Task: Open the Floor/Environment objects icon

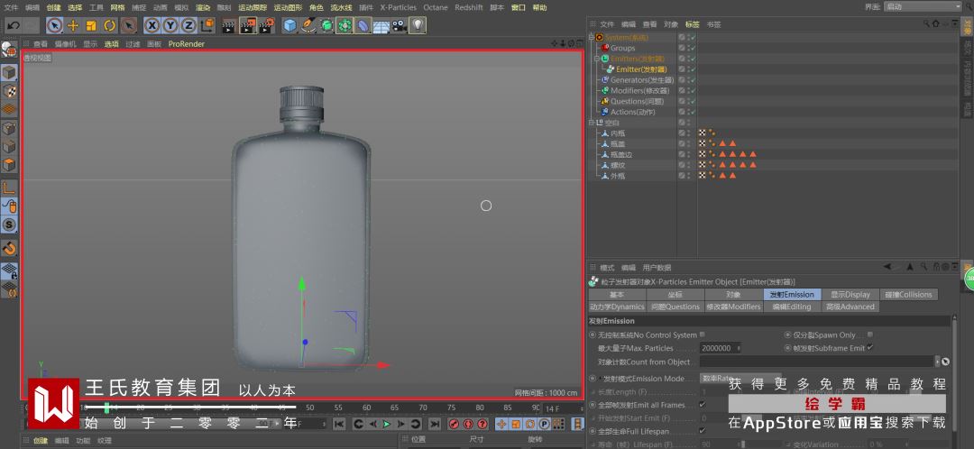Action: pos(381,25)
